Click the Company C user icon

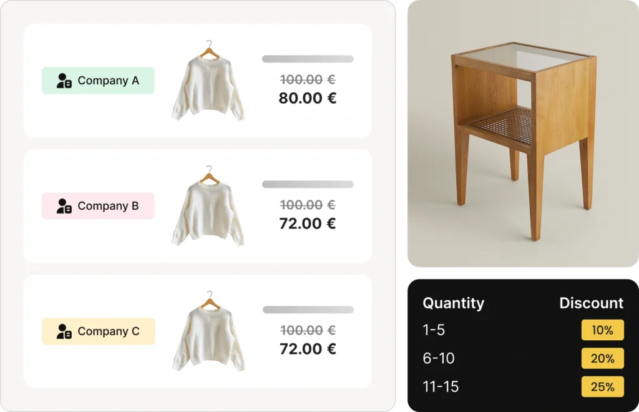coord(64,331)
